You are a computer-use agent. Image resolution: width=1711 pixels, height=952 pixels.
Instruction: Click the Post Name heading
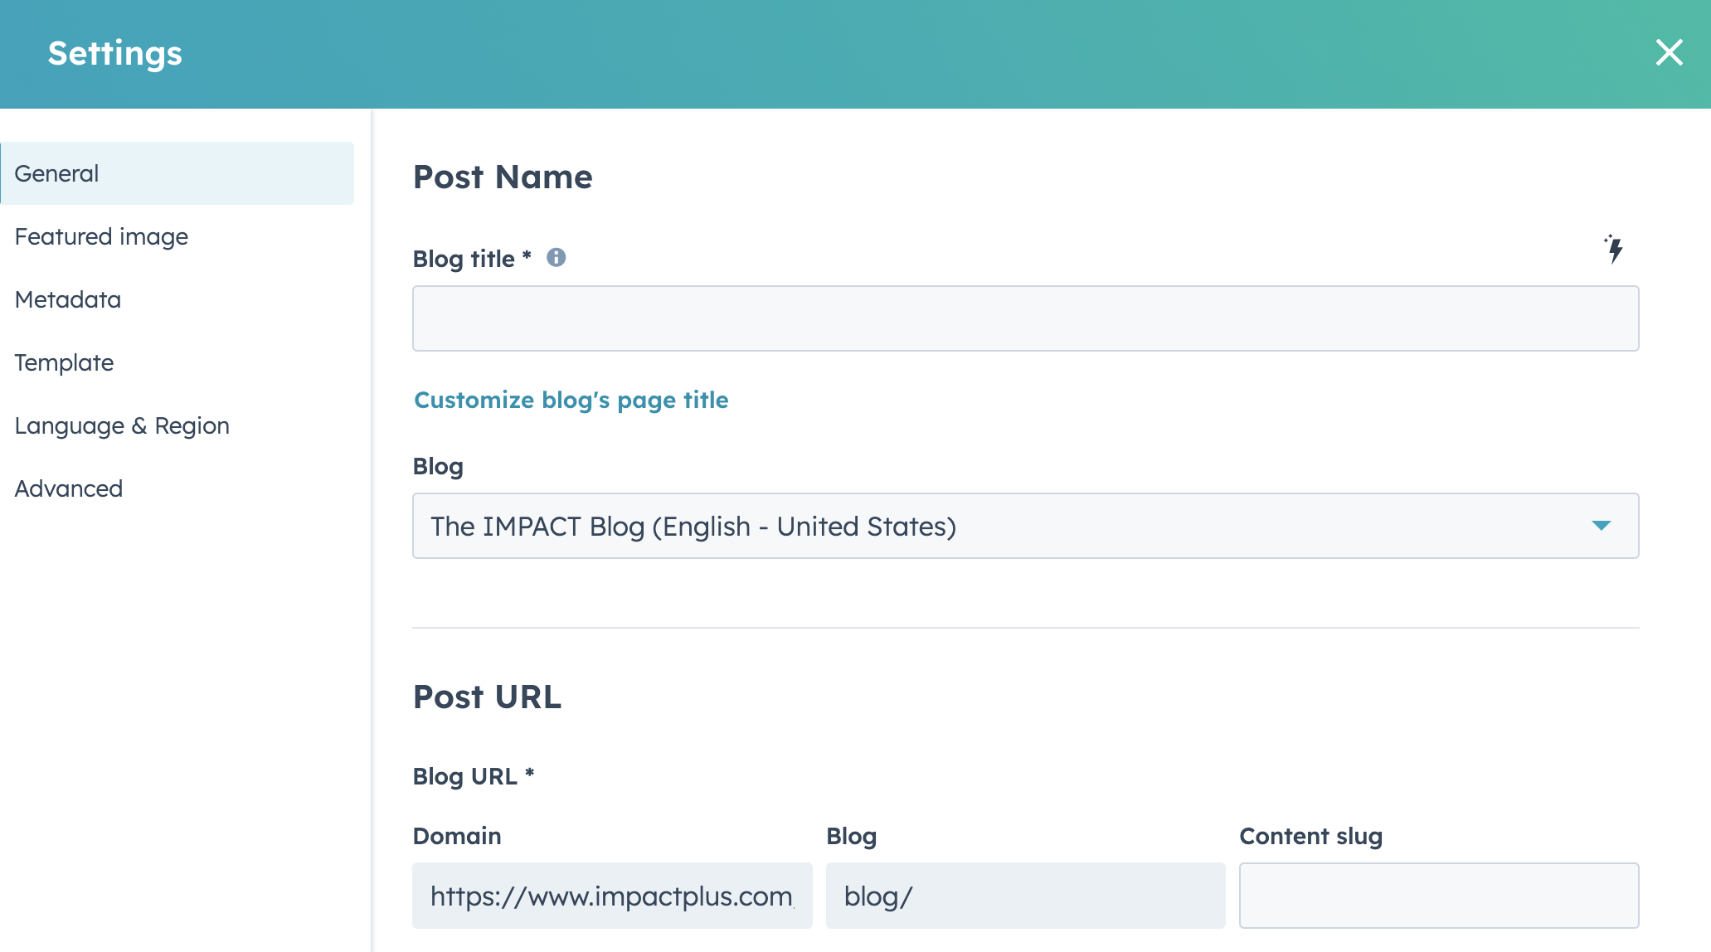(x=503, y=177)
